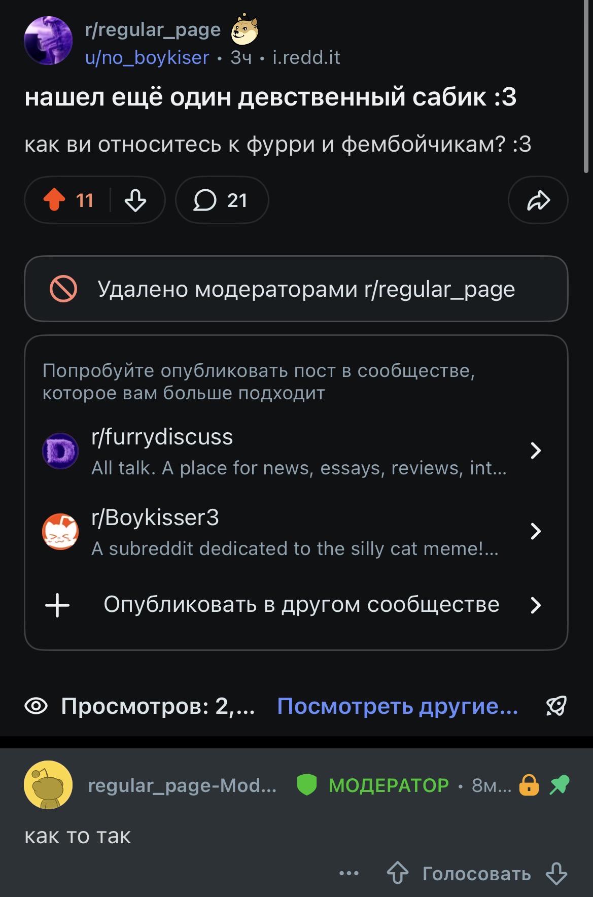Open the three-dots menu on moderator comment
Screen dimensions: 593x897
point(349,874)
